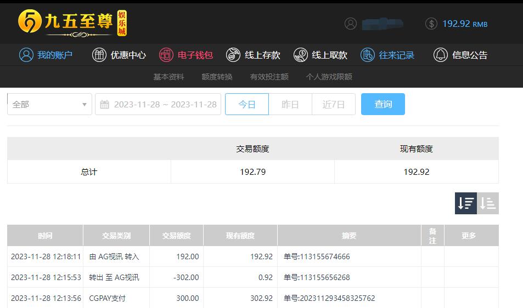Click the 192.00 transaction amount
This screenshot has width=523, height=308.
[188, 256]
